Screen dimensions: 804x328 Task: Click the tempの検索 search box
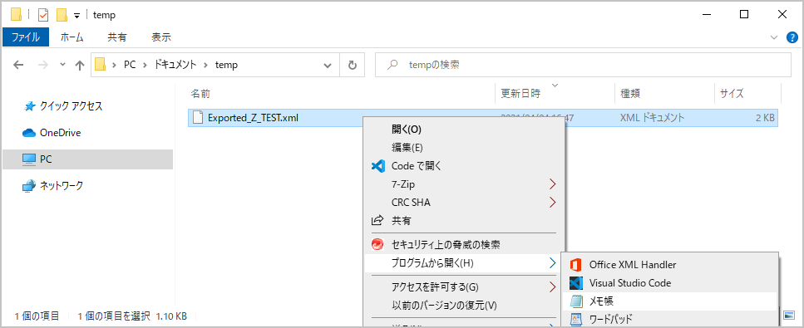pyautogui.click(x=583, y=65)
